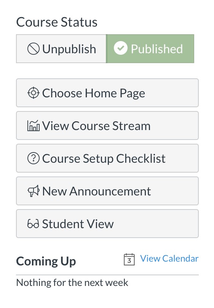This screenshot has height=308, width=214.
Task: Follow the View Calendar link
Action: (169, 259)
